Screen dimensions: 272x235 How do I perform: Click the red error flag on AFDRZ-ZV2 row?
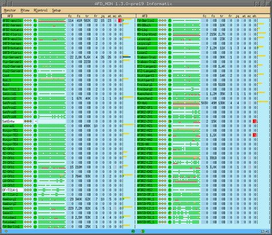click(254, 121)
